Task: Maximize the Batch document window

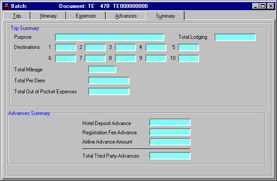Action: pyautogui.click(x=262, y=6)
